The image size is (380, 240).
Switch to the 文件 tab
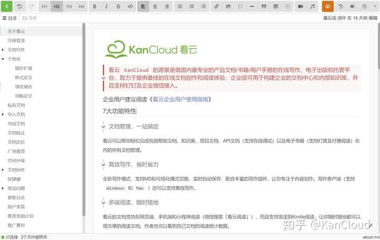pos(30,18)
